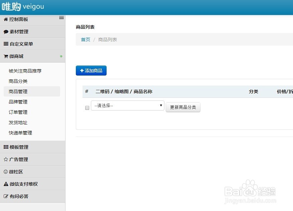Click the green dot indicator on 微商城
Image resolution: width=293 pixels, height=211 pixels.
click(x=61, y=56)
